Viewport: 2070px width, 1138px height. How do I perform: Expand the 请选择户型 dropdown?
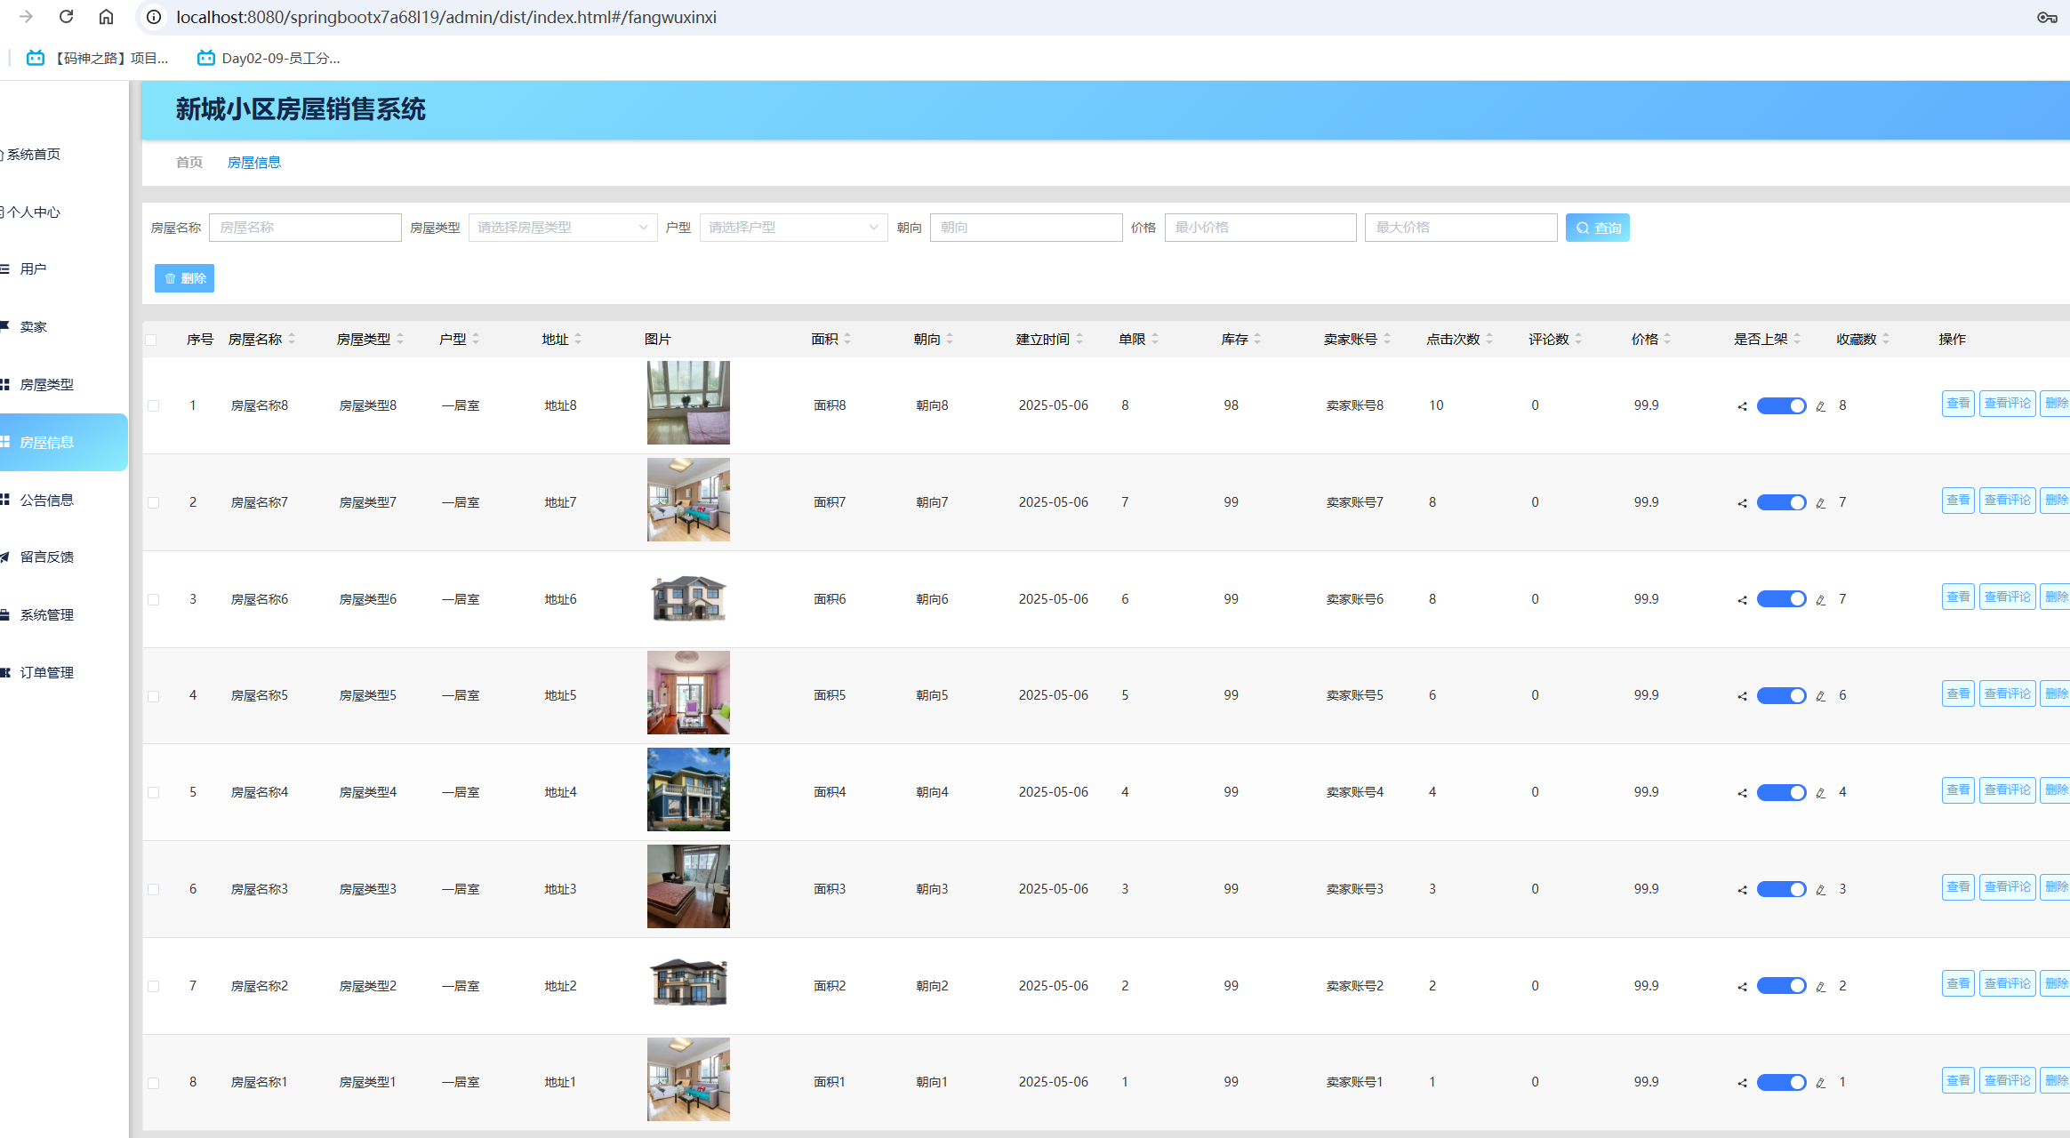point(792,228)
